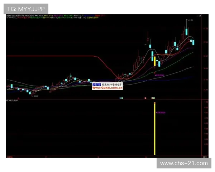Click the 43.50 high price label
The image size is (215, 172).
click(x=190, y=20)
